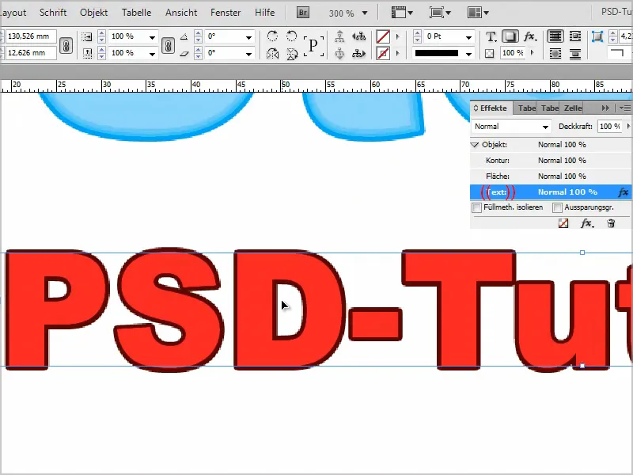633x475 pixels.
Task: Open the stroke weight dropdown showing 0 Pt
Action: 469,36
